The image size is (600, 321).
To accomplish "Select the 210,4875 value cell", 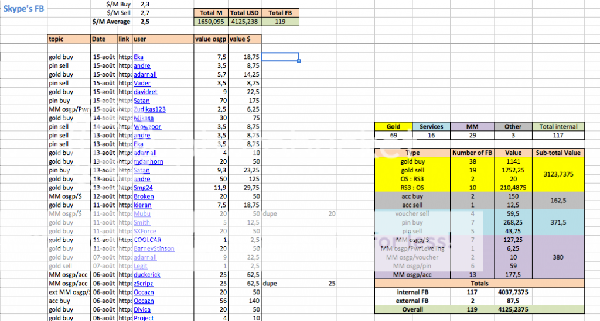I will [x=513, y=188].
